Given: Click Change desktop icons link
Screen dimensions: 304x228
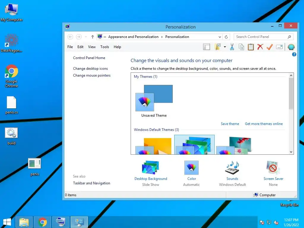Looking at the screenshot, I should (90, 69).
